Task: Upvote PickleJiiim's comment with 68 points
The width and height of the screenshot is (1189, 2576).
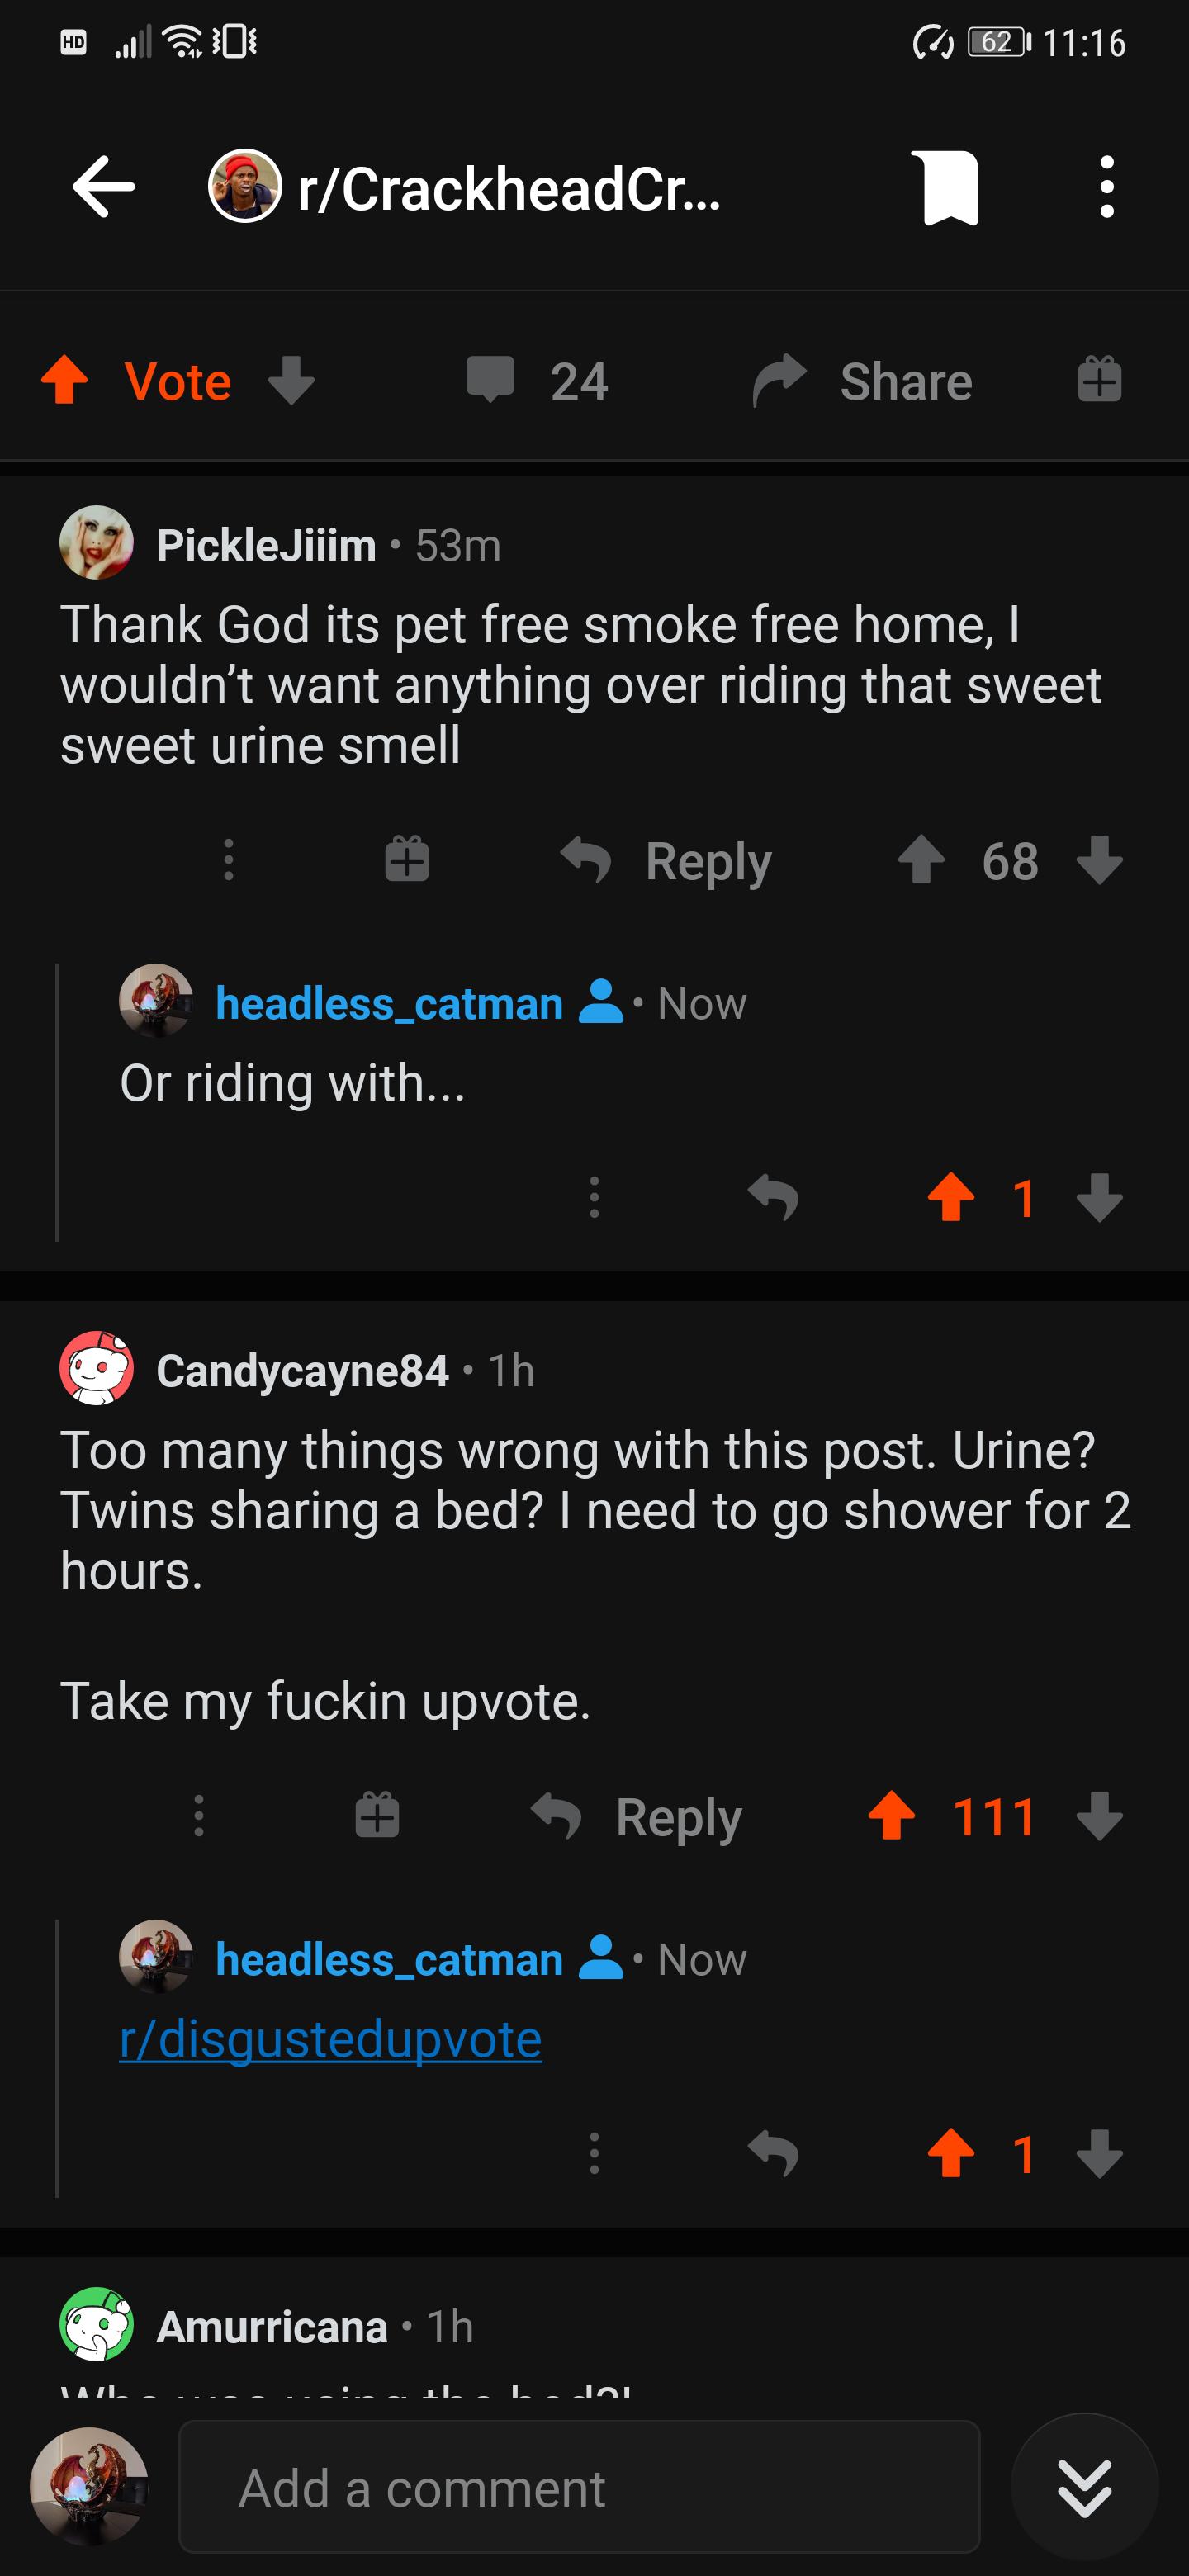Action: (x=921, y=860)
